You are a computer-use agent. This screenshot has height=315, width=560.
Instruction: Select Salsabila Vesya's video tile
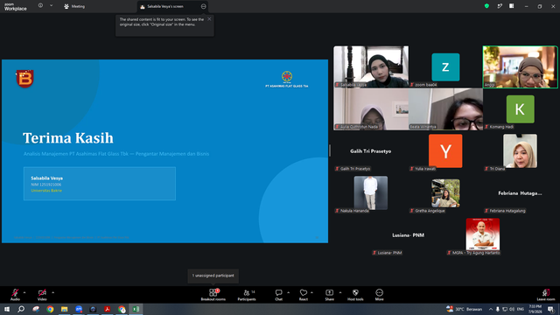tap(371, 66)
